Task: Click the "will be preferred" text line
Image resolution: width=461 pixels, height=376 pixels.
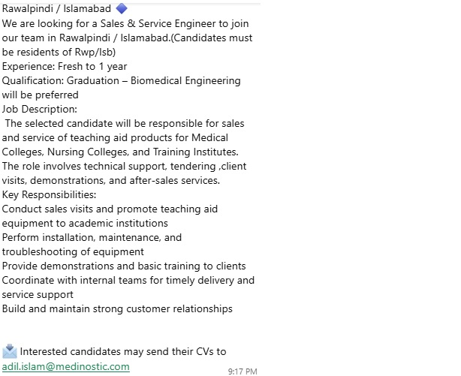Action: 40,95
